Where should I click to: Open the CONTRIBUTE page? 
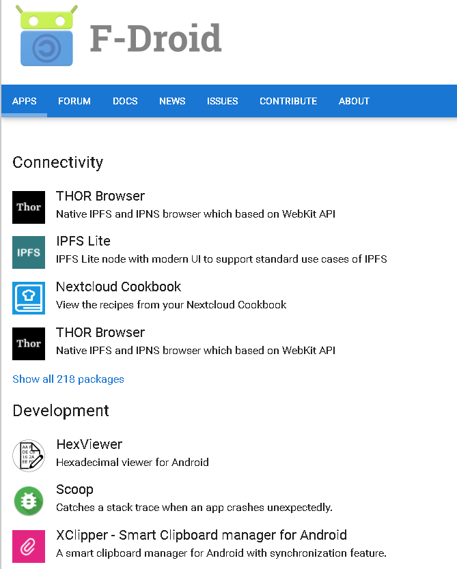[x=288, y=101]
